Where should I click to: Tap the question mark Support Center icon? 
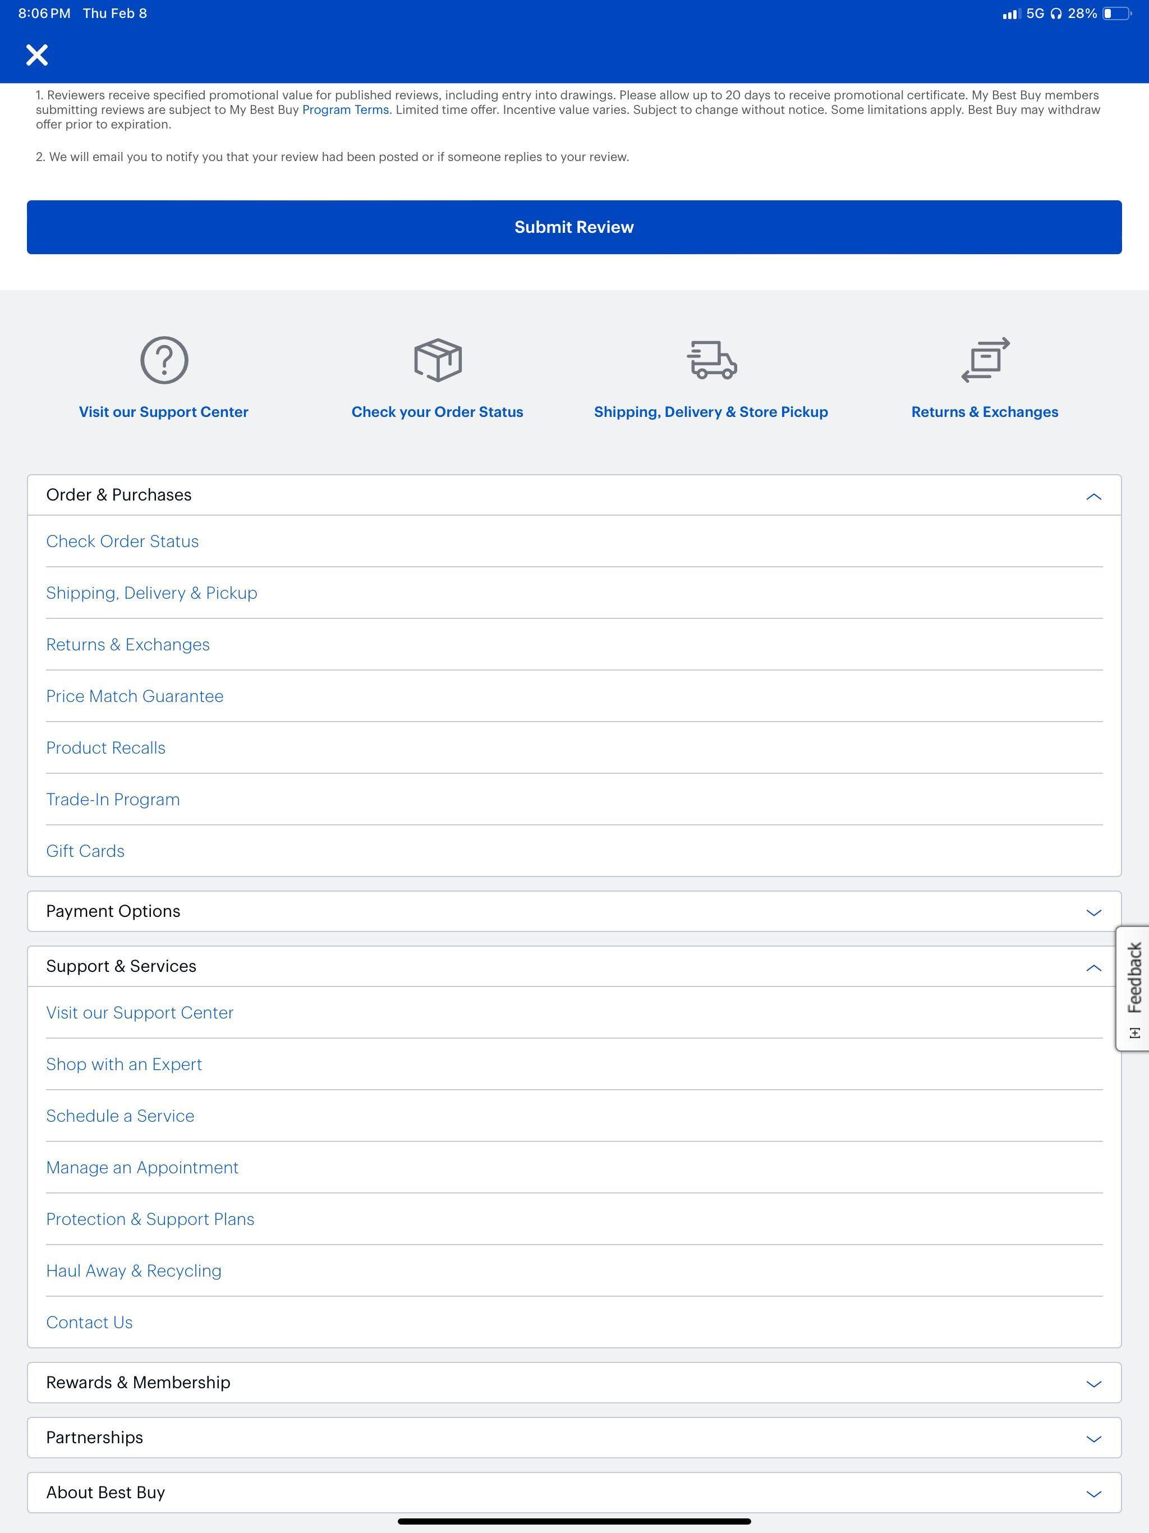coord(164,360)
